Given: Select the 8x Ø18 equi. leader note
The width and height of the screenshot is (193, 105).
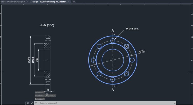Looking at the screenshot, I should [x=132, y=28].
